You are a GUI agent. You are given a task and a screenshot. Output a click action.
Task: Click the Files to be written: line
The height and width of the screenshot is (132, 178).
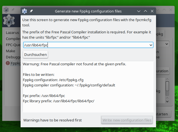[39, 75]
